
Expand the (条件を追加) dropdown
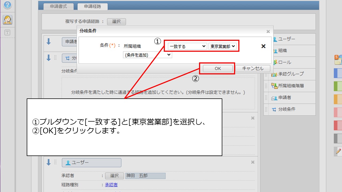click(147, 55)
